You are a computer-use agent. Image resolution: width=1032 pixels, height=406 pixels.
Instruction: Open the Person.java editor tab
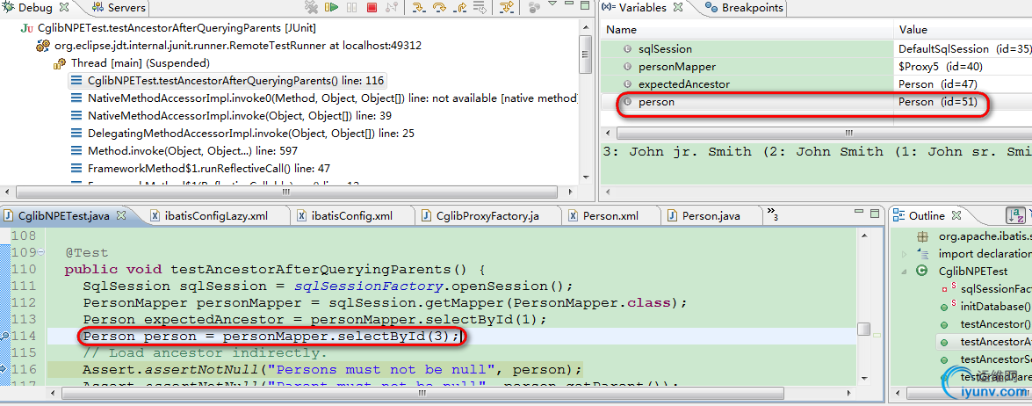[704, 216]
